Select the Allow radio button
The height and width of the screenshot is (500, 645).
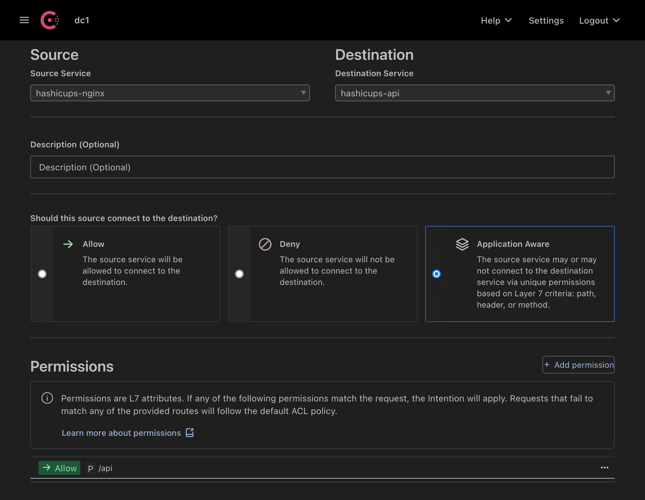click(42, 273)
